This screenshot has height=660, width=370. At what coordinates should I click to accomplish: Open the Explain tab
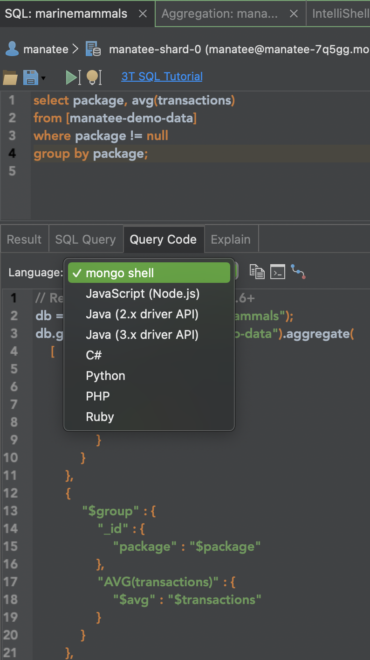(231, 239)
